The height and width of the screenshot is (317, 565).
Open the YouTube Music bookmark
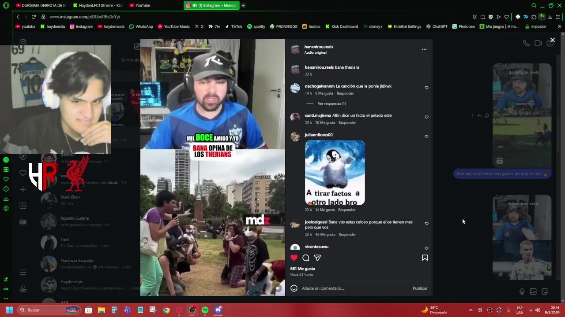click(x=173, y=26)
